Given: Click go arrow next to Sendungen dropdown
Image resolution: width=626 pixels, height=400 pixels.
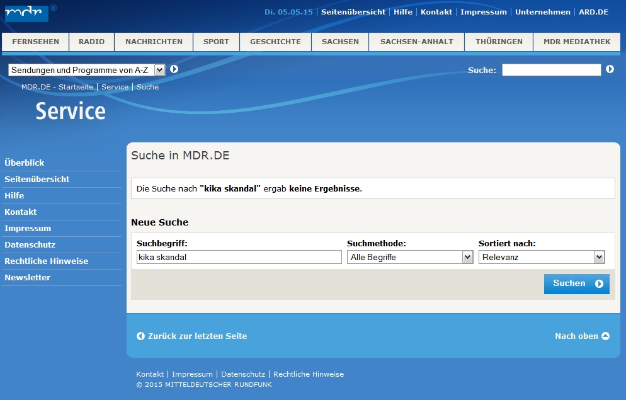Looking at the screenshot, I should point(174,69).
